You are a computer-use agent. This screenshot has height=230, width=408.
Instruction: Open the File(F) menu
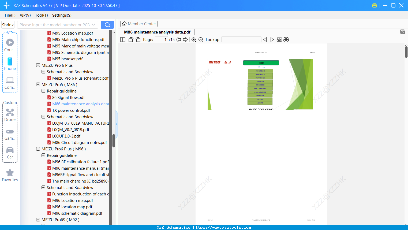tap(10, 15)
